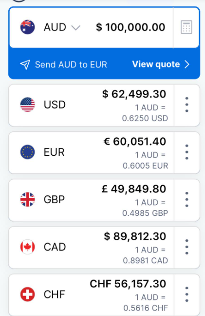Click the paper plane send icon
This screenshot has width=205, height=316.
point(25,64)
